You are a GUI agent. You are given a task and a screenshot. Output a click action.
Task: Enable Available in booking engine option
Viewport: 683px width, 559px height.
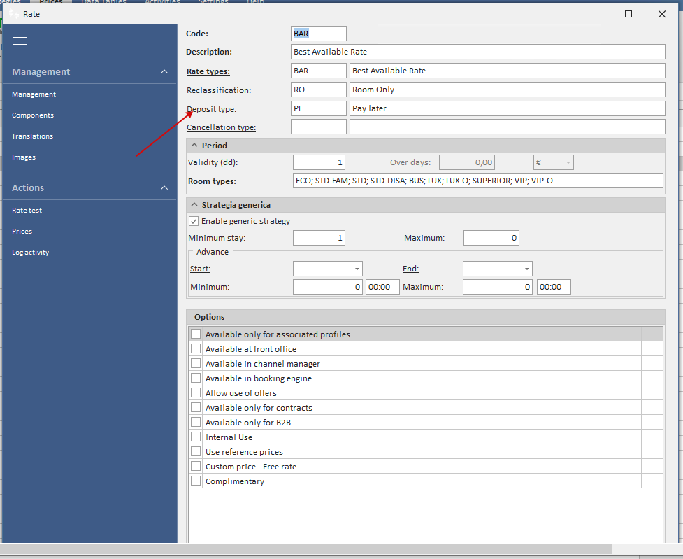(x=196, y=378)
